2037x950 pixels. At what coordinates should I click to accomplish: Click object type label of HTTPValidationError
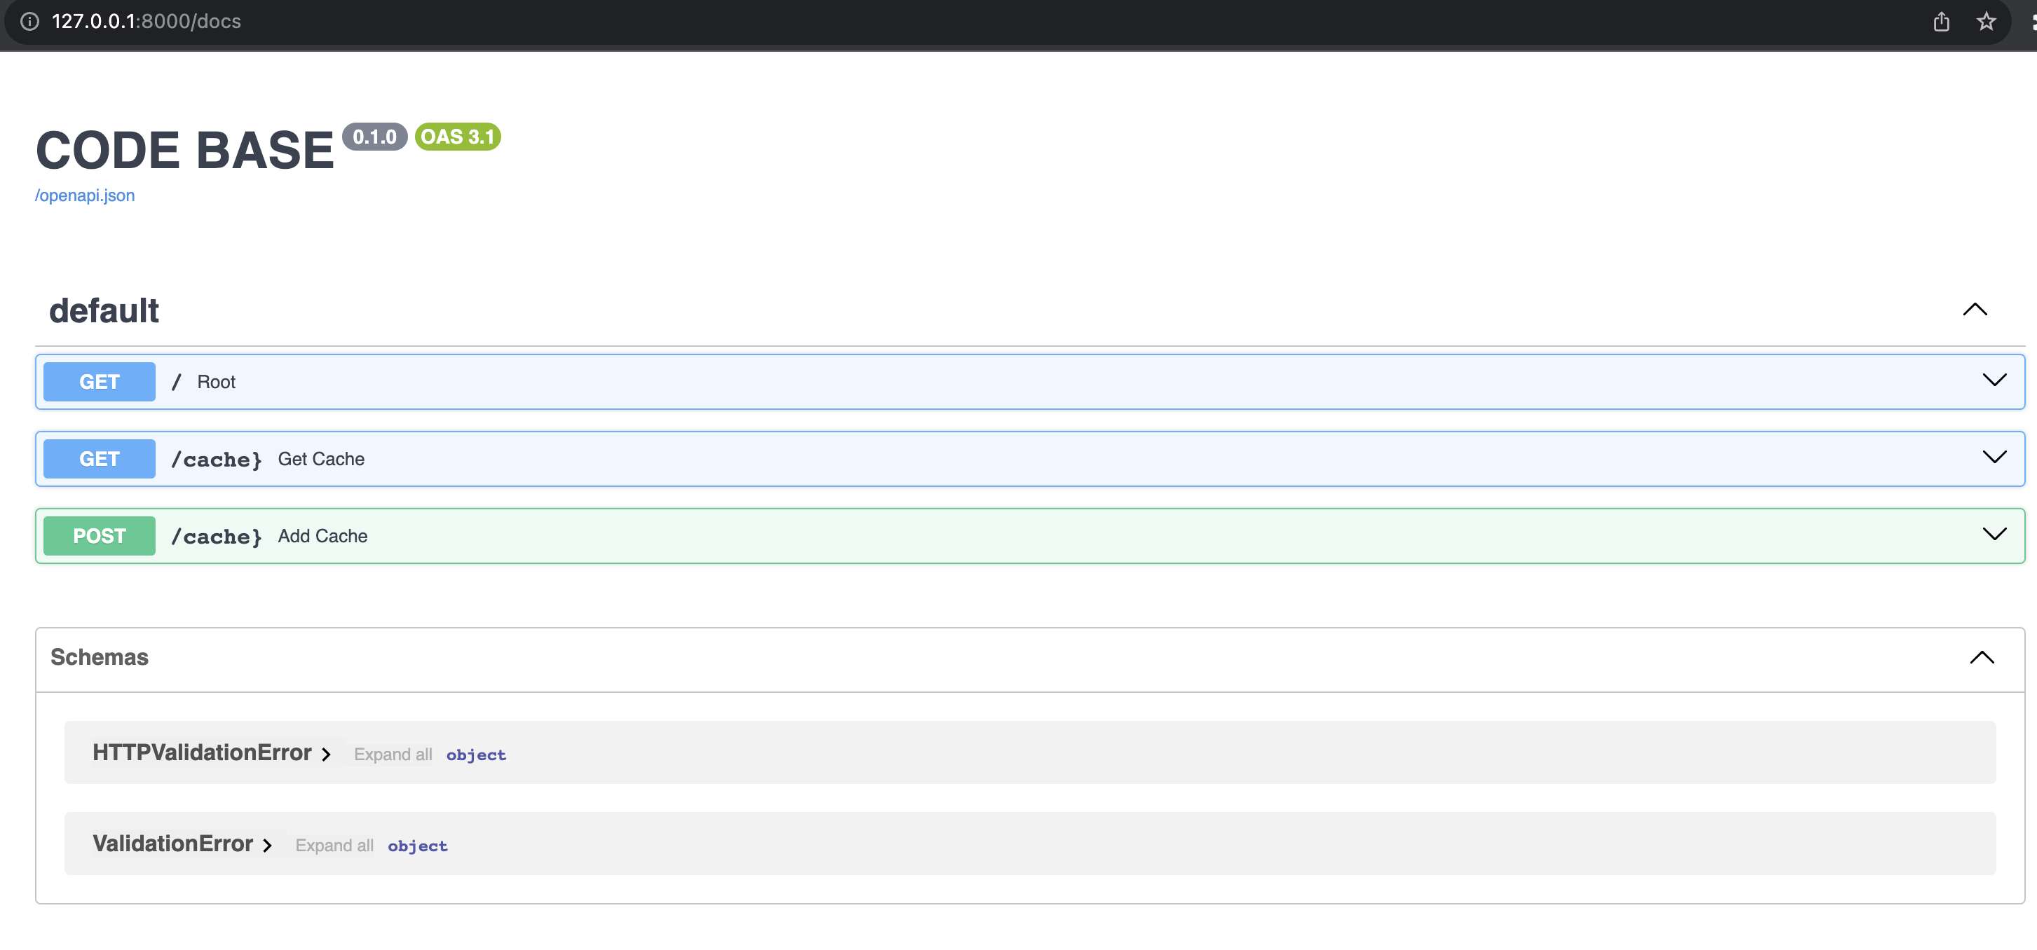(x=476, y=755)
